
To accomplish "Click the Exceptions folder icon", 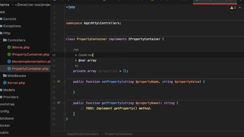I will coord(1,26).
